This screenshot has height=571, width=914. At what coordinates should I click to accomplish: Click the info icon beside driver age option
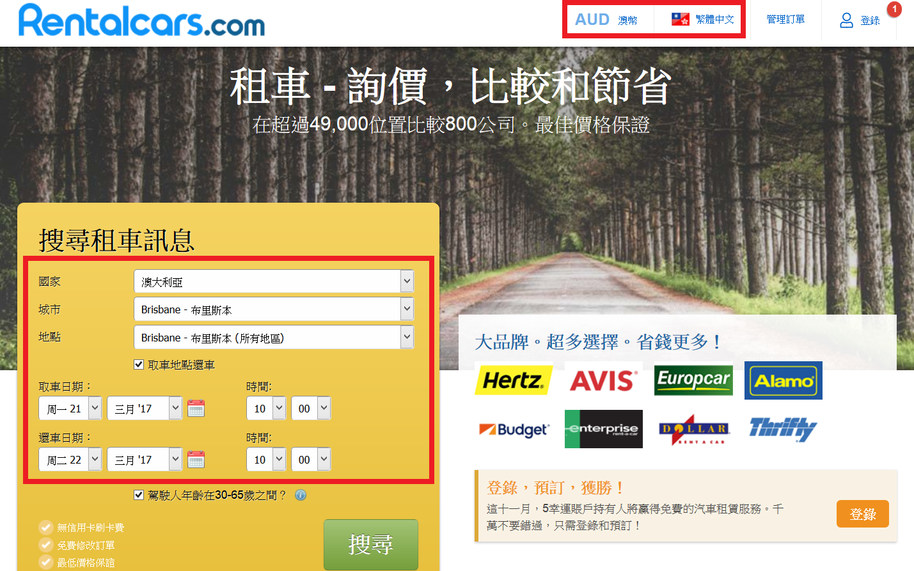(300, 496)
